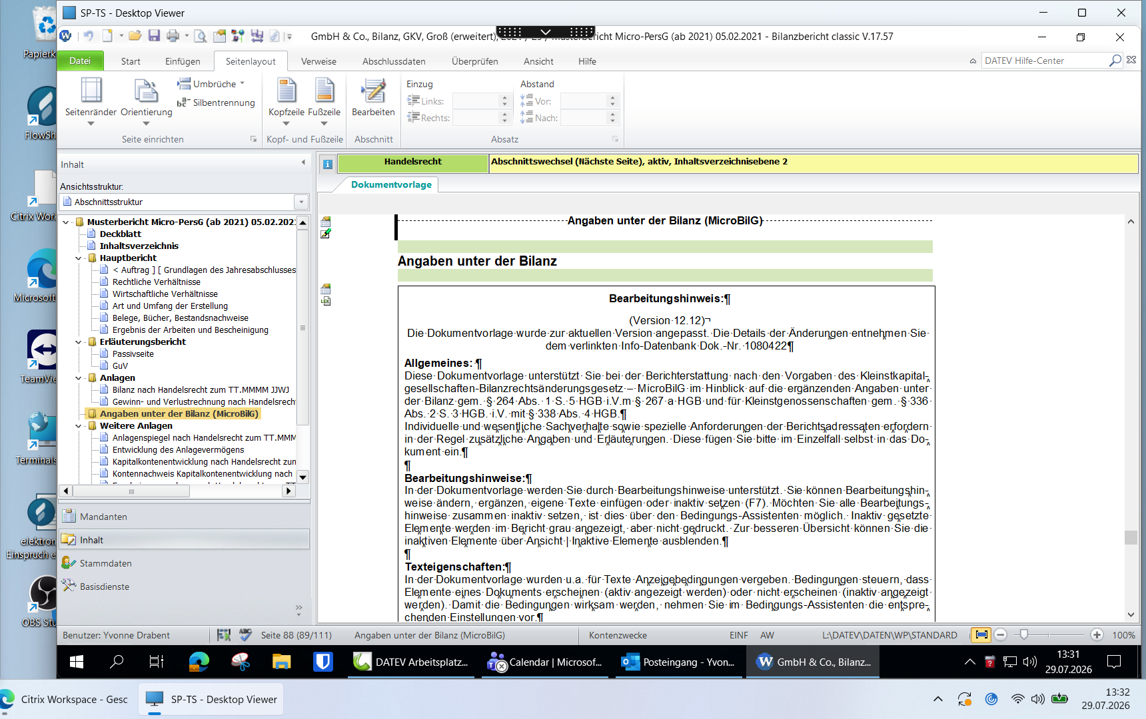The width and height of the screenshot is (1146, 719).
Task: Click the open folder icon in quick access toolbar
Action: coord(135,36)
